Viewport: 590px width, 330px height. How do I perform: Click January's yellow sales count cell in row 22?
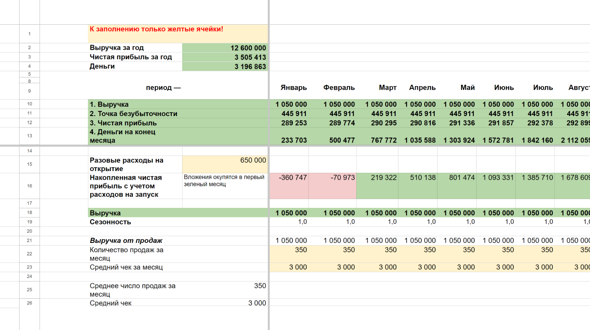(x=289, y=254)
